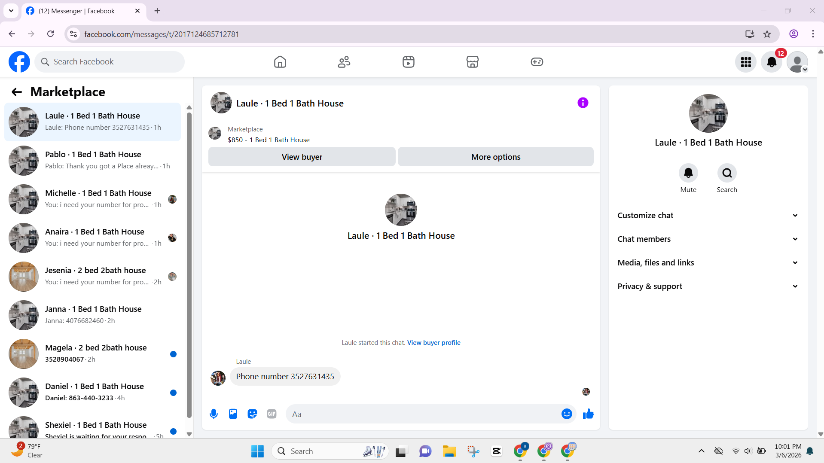824x463 pixels.
Task: Select the Messenger | Facebook tab
Action: pyautogui.click(x=83, y=11)
